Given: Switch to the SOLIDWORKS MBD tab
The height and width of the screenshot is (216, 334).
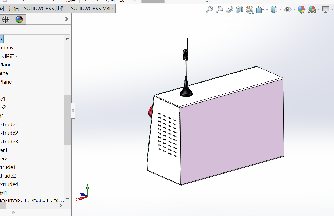Looking at the screenshot, I should [92, 8].
